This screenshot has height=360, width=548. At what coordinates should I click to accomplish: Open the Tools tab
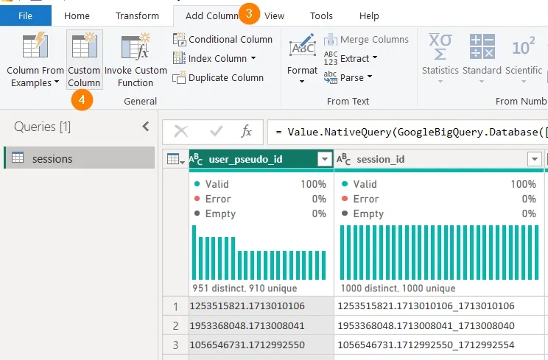pyautogui.click(x=321, y=15)
